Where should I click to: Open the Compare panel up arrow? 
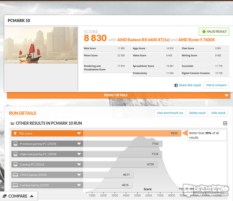[32, 196]
